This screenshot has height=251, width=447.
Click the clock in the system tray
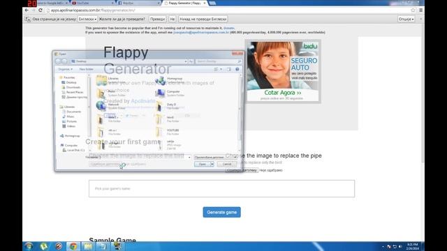(x=412, y=246)
